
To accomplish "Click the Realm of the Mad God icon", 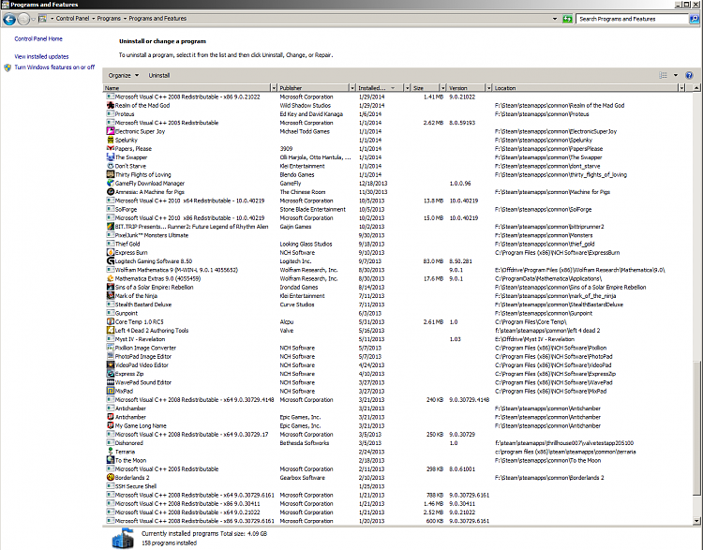I will [111, 105].
